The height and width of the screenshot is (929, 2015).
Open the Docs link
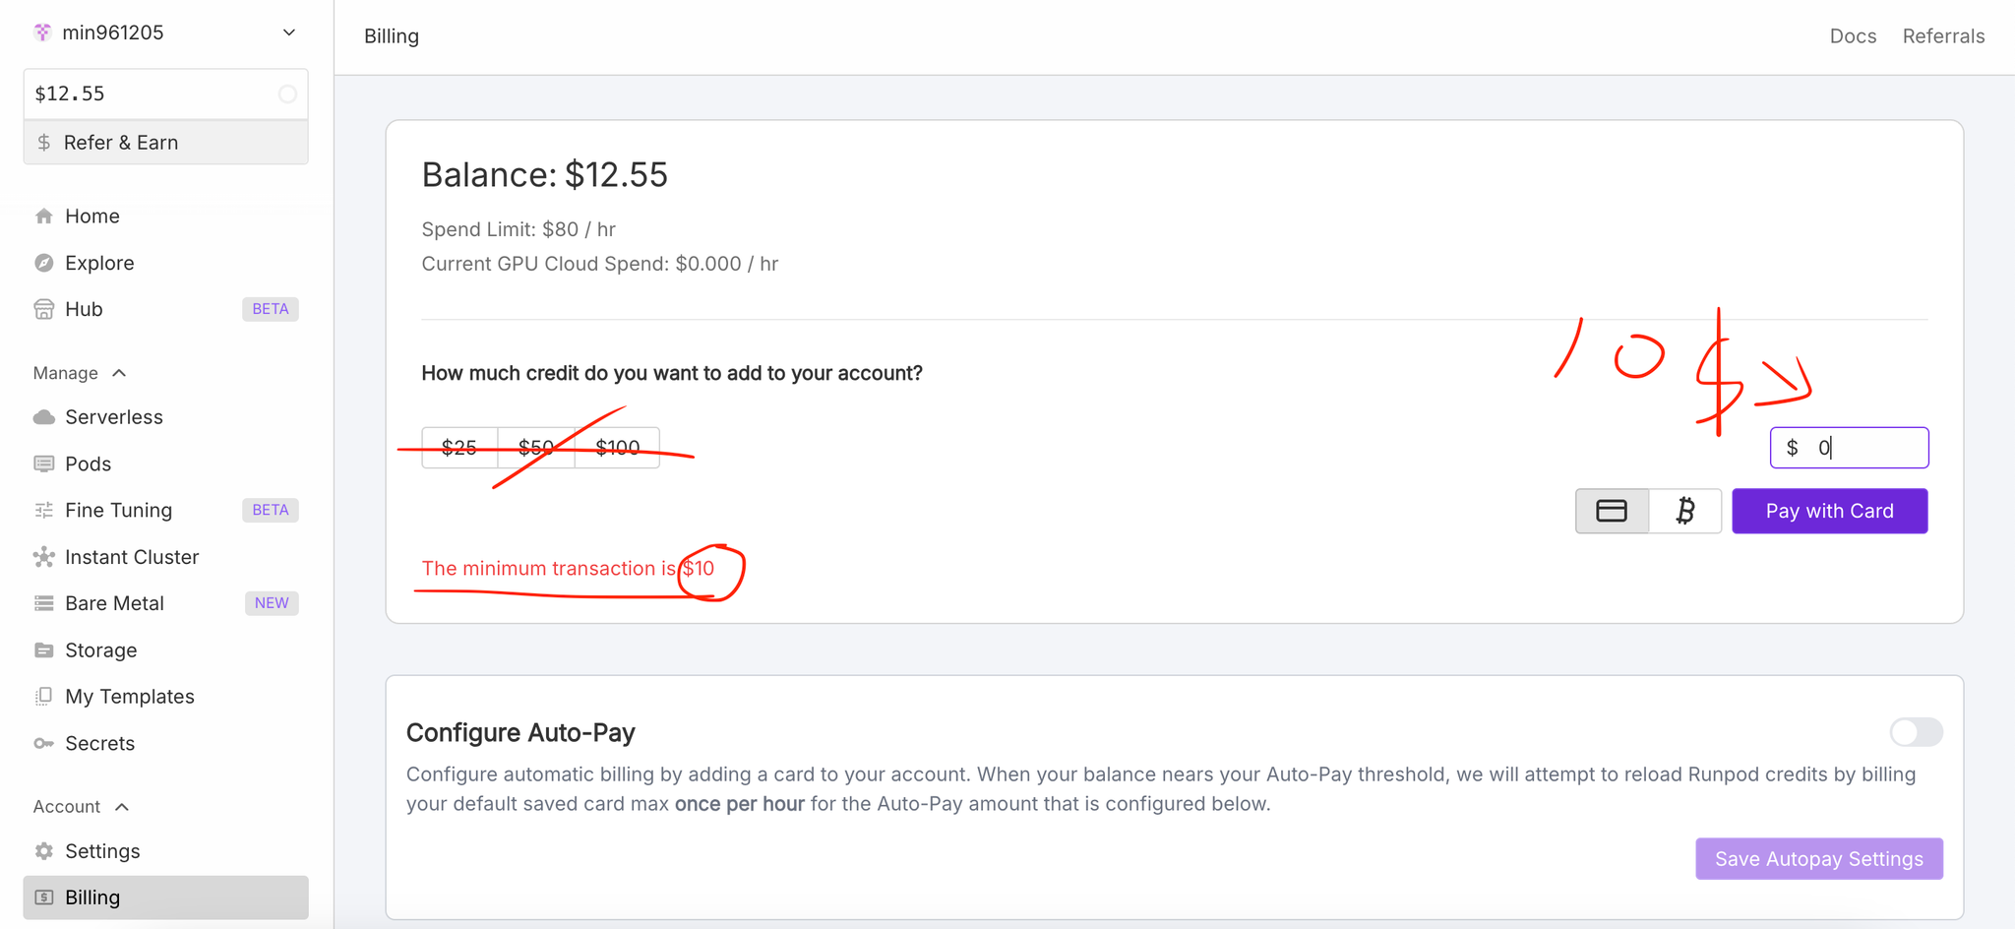[1853, 36]
